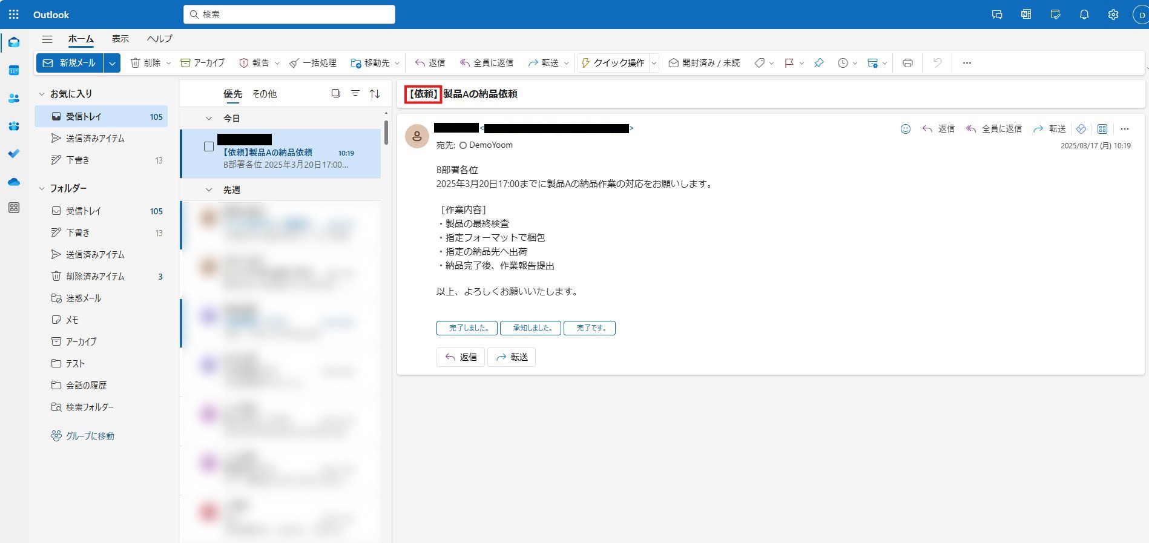Screen dimensions: 1149x543
Task: Print the message with the printer icon
Action: click(907, 63)
